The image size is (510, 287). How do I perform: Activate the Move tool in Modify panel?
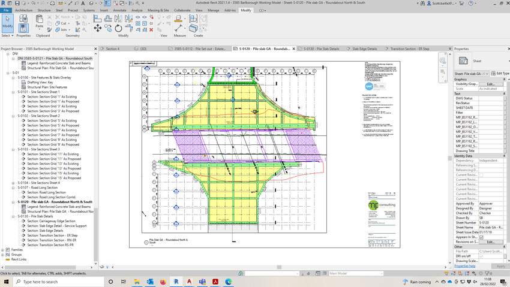(98, 28)
